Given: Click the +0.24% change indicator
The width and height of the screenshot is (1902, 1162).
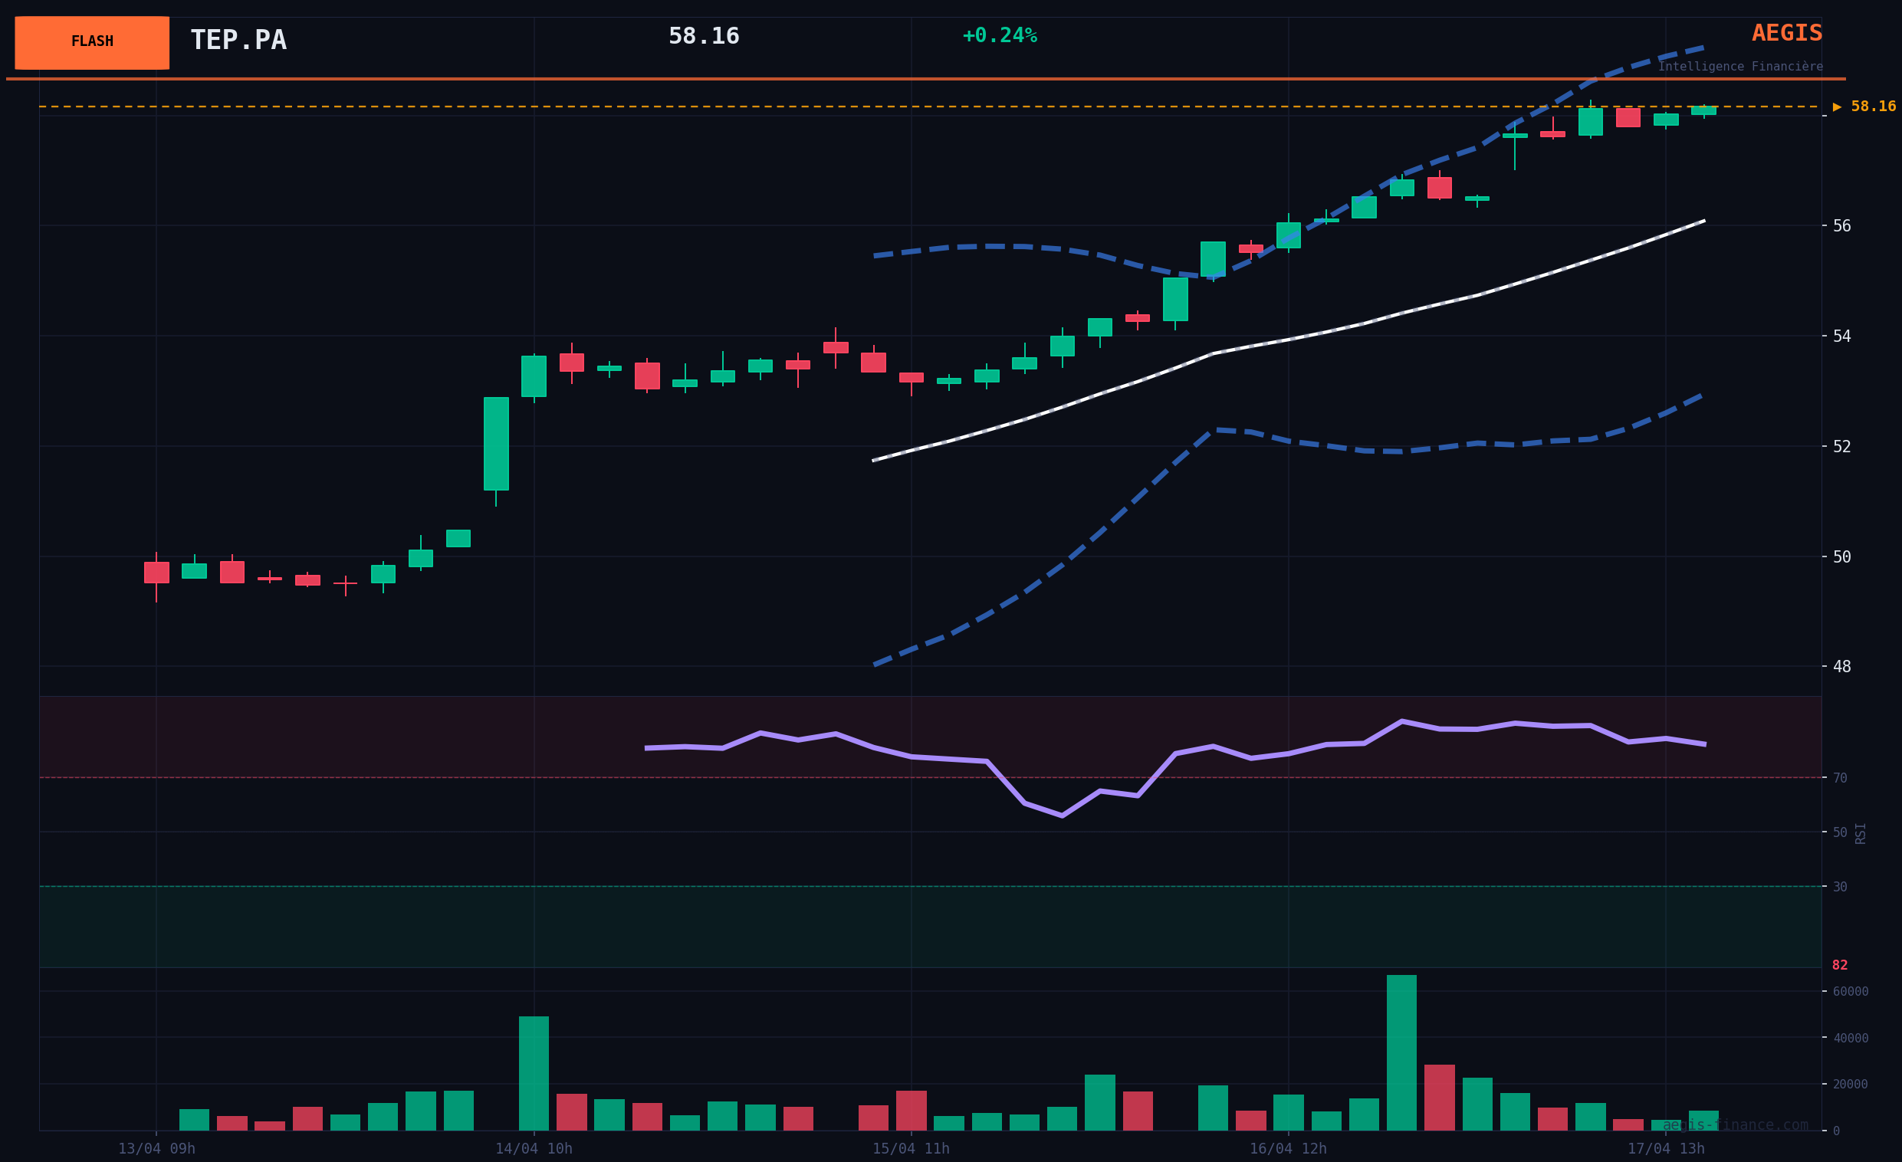Looking at the screenshot, I should 999,35.
